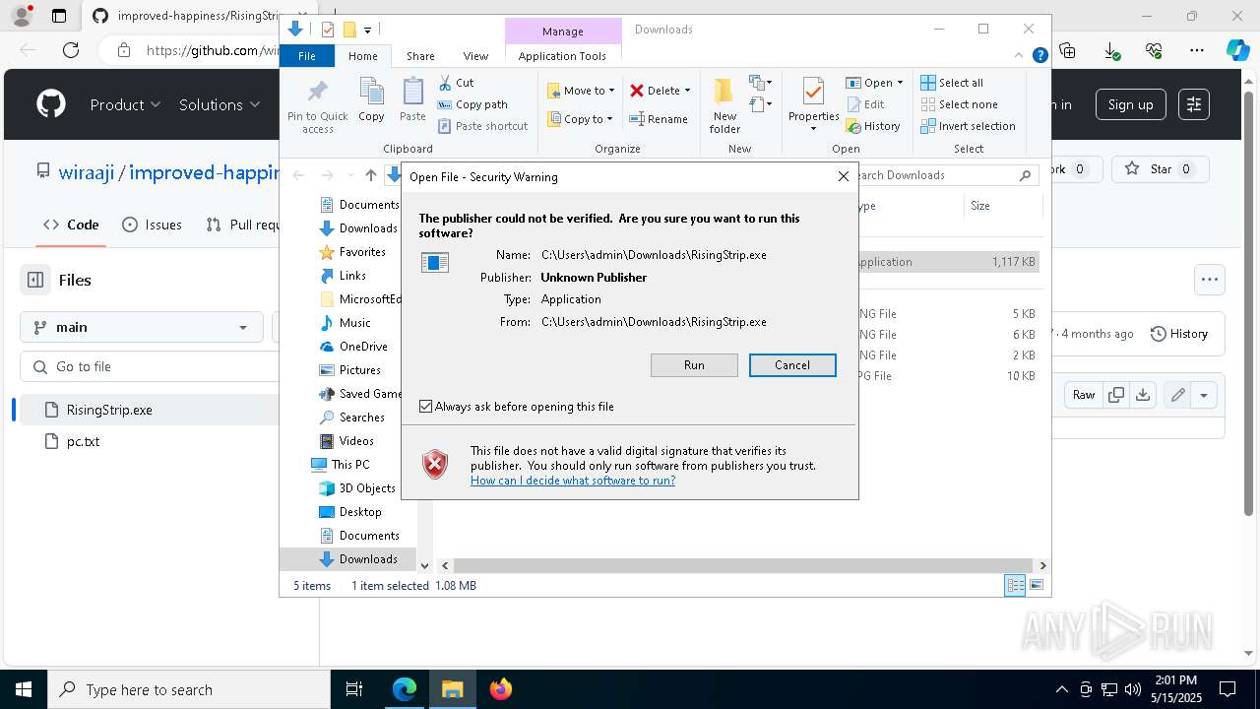Click Copy path in ribbon
The height and width of the screenshot is (709, 1260).
pyautogui.click(x=473, y=104)
